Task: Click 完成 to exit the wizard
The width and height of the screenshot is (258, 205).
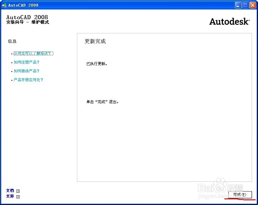Action: point(240,194)
